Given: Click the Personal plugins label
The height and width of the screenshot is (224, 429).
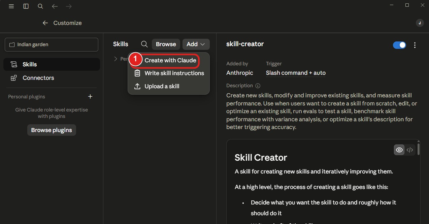Looking at the screenshot, I should coord(27,97).
